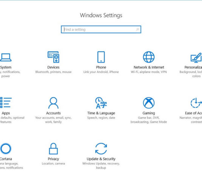Click 'Wi-Fi, airplane mode, VPN' description
The width and height of the screenshot is (202, 175).
coord(149,72)
